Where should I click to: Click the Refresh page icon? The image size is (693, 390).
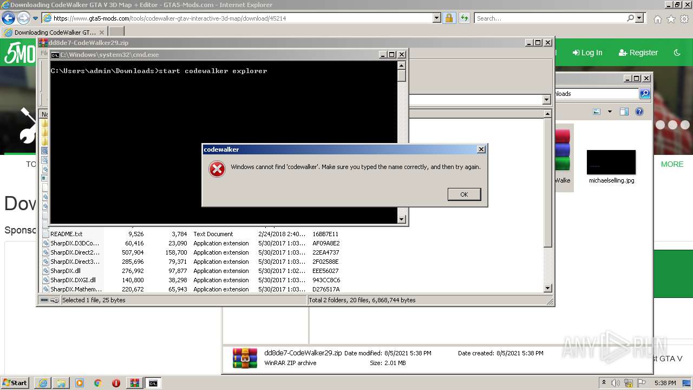[x=464, y=18]
